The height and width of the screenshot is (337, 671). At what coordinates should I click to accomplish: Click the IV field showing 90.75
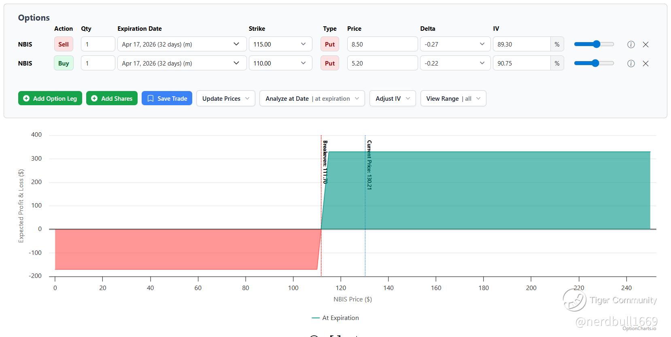522,63
